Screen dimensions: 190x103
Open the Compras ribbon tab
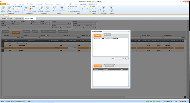click(22, 4)
